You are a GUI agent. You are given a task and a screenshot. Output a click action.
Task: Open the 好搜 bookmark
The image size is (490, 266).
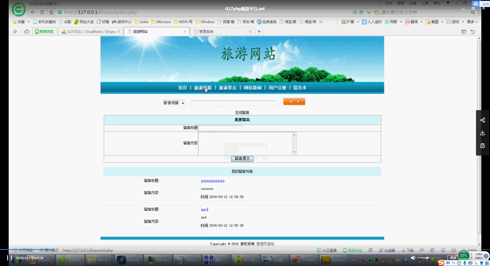pyautogui.click(x=103, y=22)
